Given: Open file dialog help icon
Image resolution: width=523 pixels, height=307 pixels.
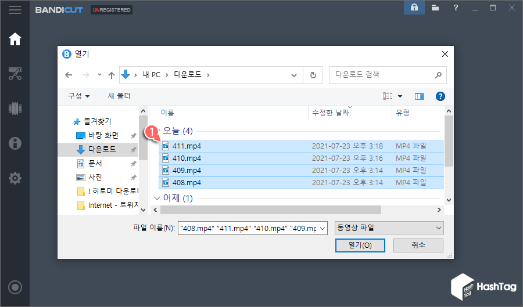Looking at the screenshot, I should pyautogui.click(x=440, y=96).
